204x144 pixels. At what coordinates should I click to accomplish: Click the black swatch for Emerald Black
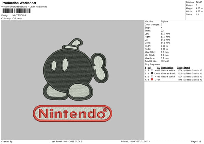pyautogui.click(x=152, y=73)
